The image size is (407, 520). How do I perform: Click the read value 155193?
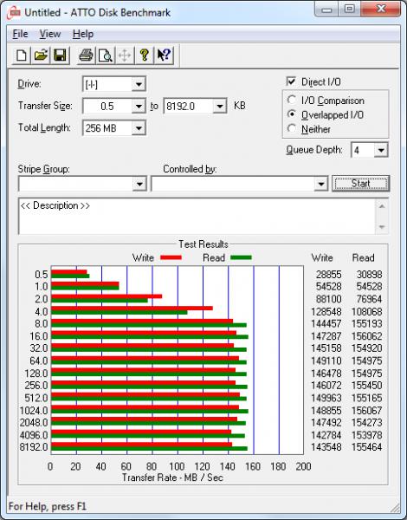click(x=367, y=323)
